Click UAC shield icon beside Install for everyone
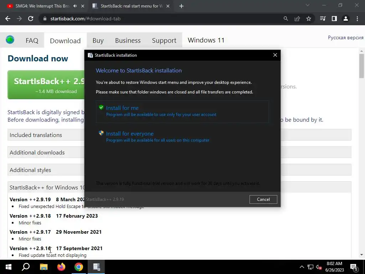This screenshot has height=274, width=365. point(101,133)
